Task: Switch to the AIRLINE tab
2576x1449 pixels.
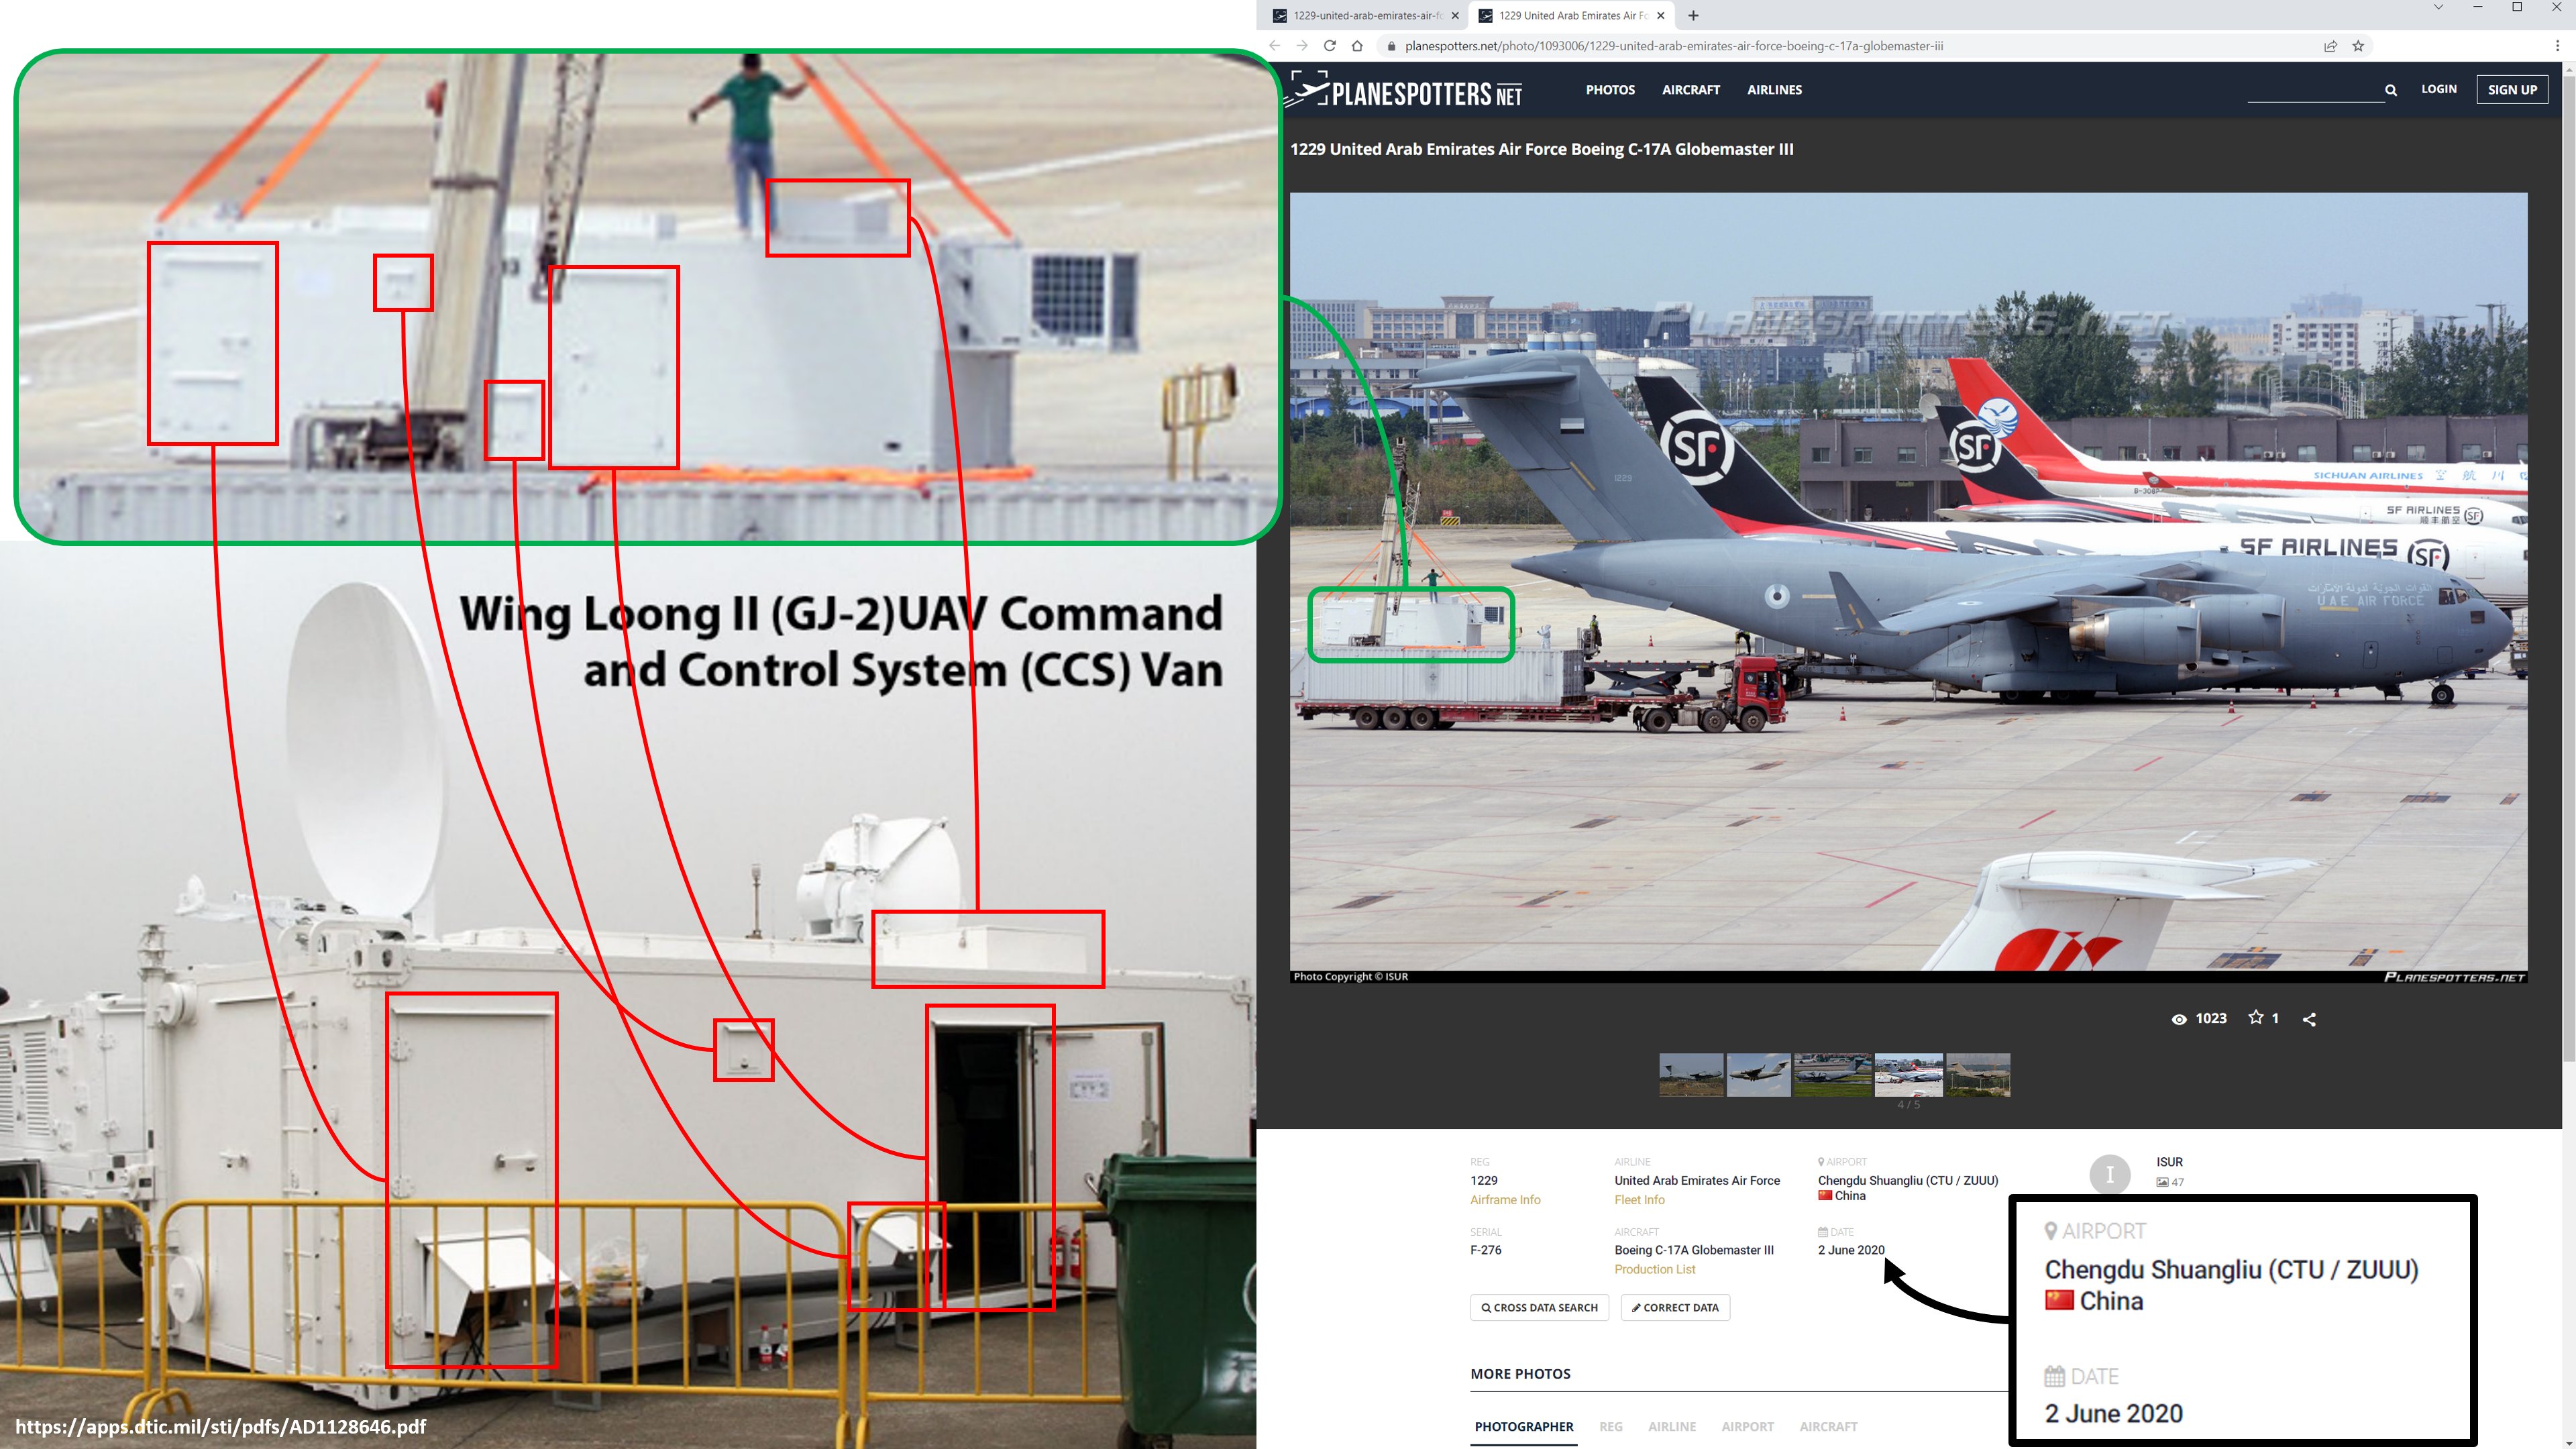Action: (1672, 1427)
